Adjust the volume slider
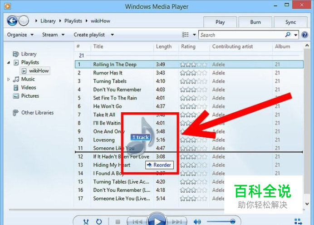Viewport: 314px width, 225px height. (x=221, y=222)
